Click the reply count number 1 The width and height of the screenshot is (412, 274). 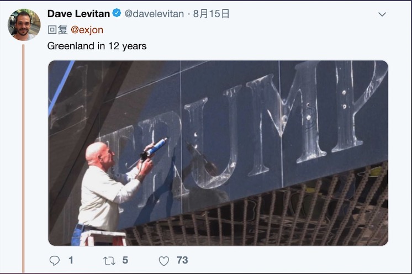click(x=71, y=260)
